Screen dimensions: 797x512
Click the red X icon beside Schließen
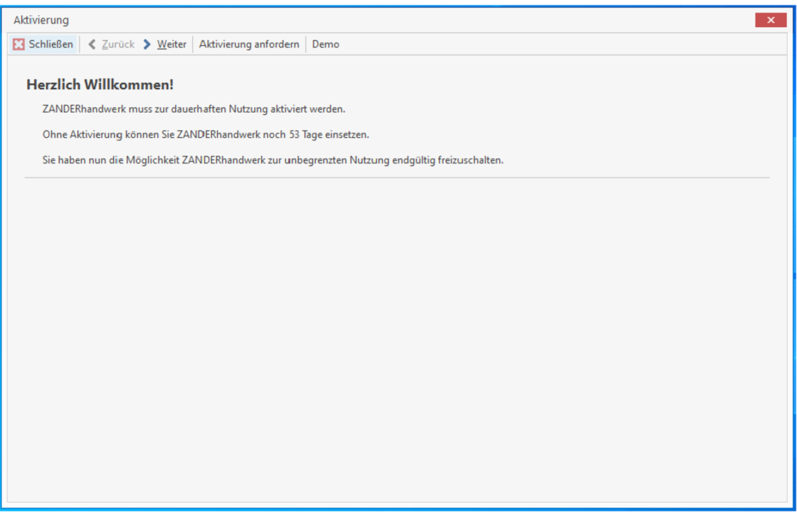tap(19, 45)
